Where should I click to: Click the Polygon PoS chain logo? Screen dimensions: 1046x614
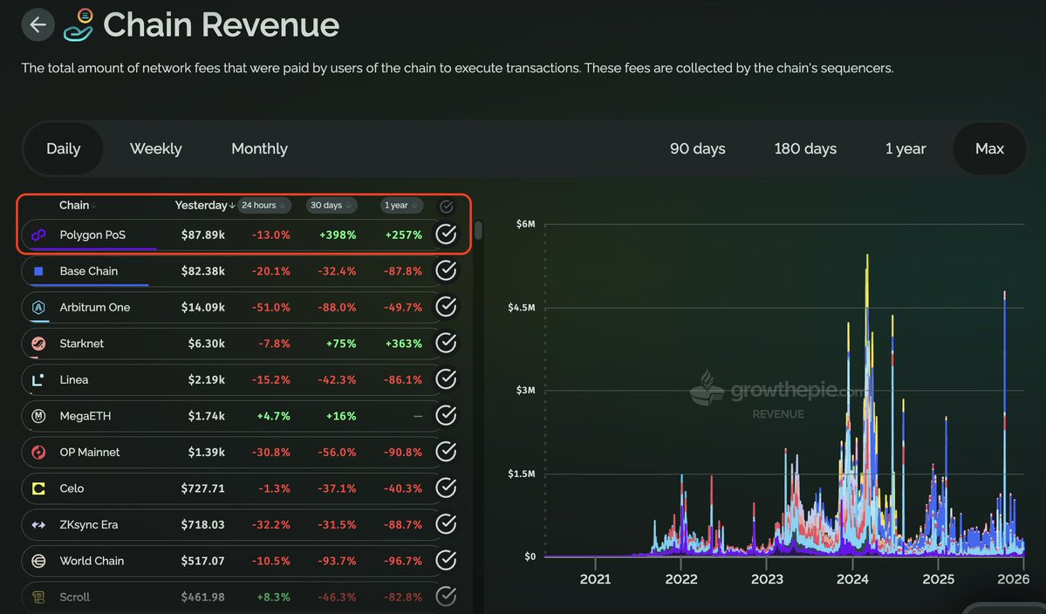pos(38,235)
